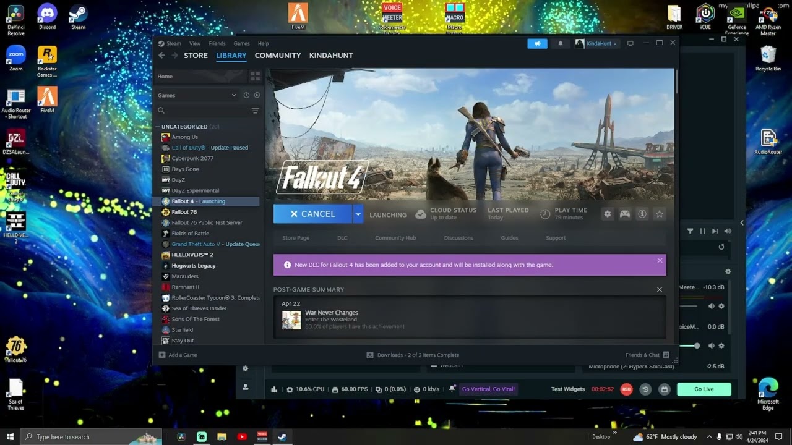Image resolution: width=792 pixels, height=445 pixels.
Task: Open the advanced filter options icon beside search
Action: (255, 111)
